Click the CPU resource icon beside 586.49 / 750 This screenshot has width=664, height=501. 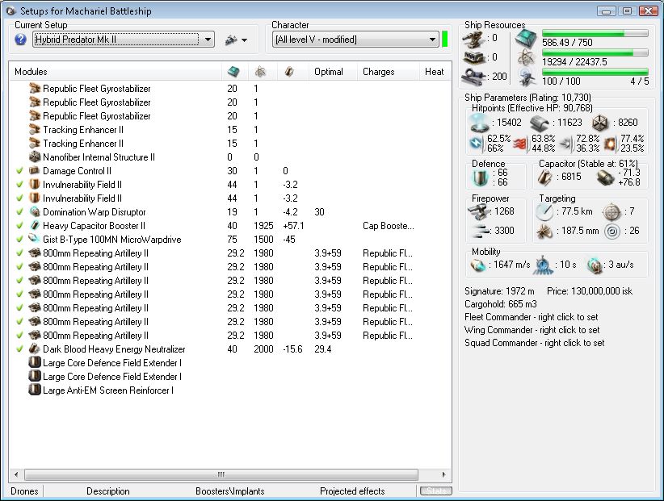(x=527, y=39)
